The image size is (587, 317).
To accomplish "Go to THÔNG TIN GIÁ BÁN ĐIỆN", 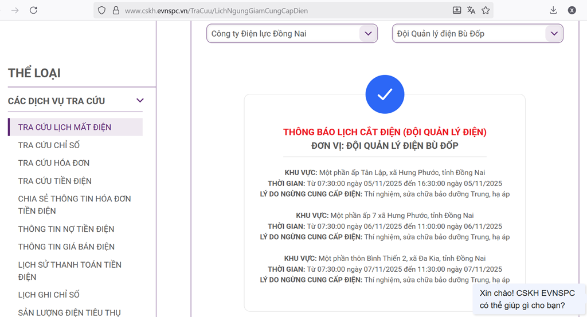I will [x=66, y=247].
